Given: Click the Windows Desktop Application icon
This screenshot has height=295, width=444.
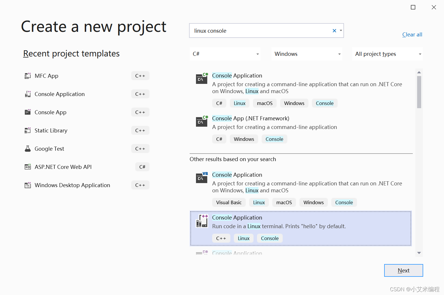Looking at the screenshot, I should (28, 185).
